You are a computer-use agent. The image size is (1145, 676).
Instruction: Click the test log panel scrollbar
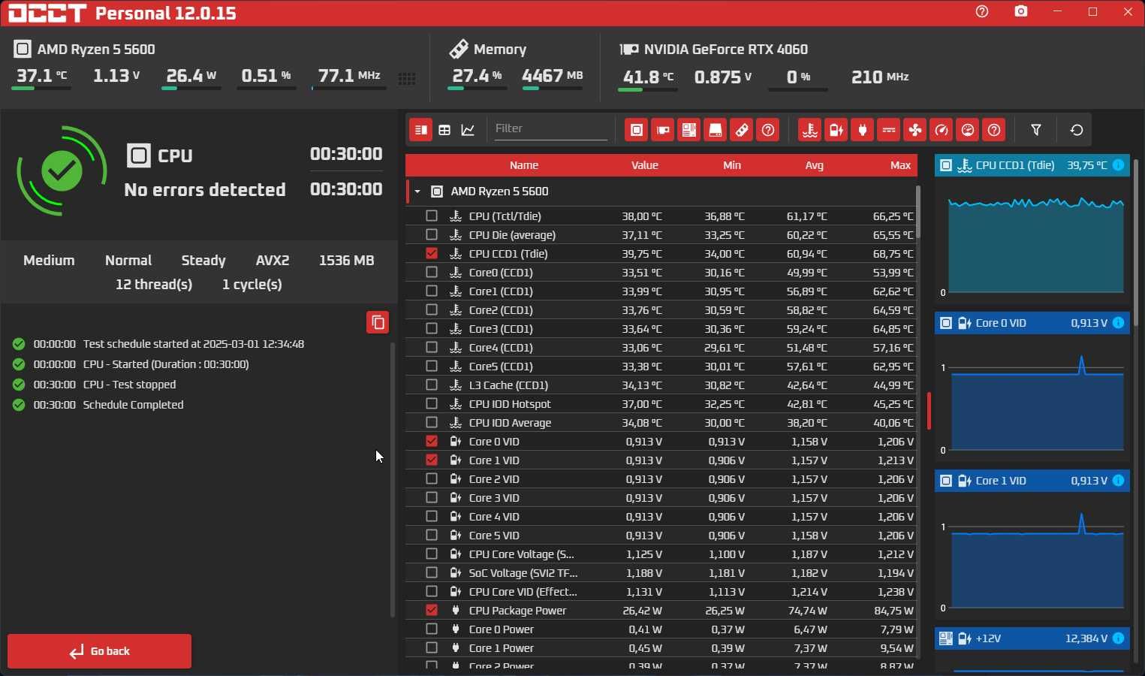(x=392, y=479)
